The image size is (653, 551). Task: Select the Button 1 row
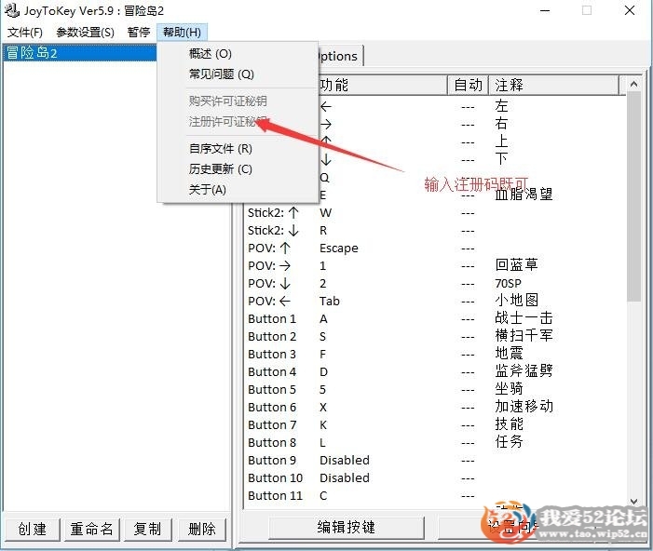pyautogui.click(x=433, y=319)
